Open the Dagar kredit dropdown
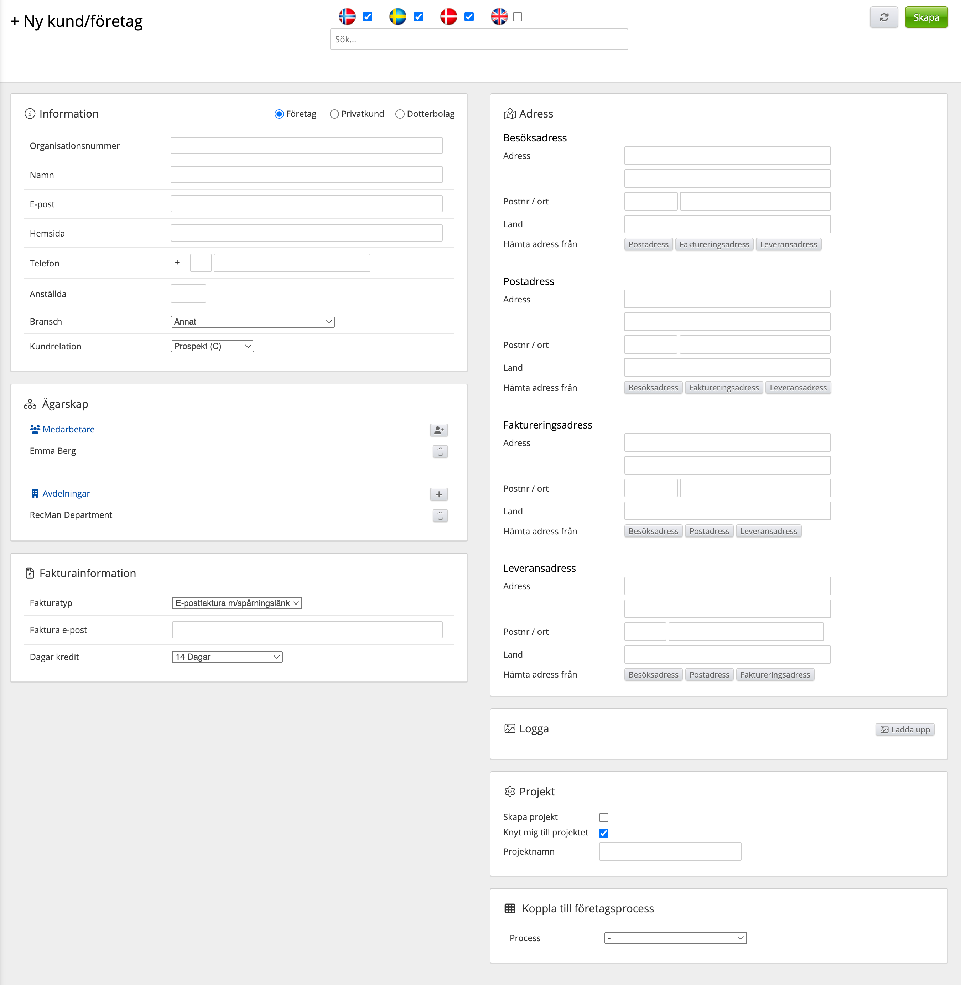The height and width of the screenshot is (985, 961). [227, 657]
